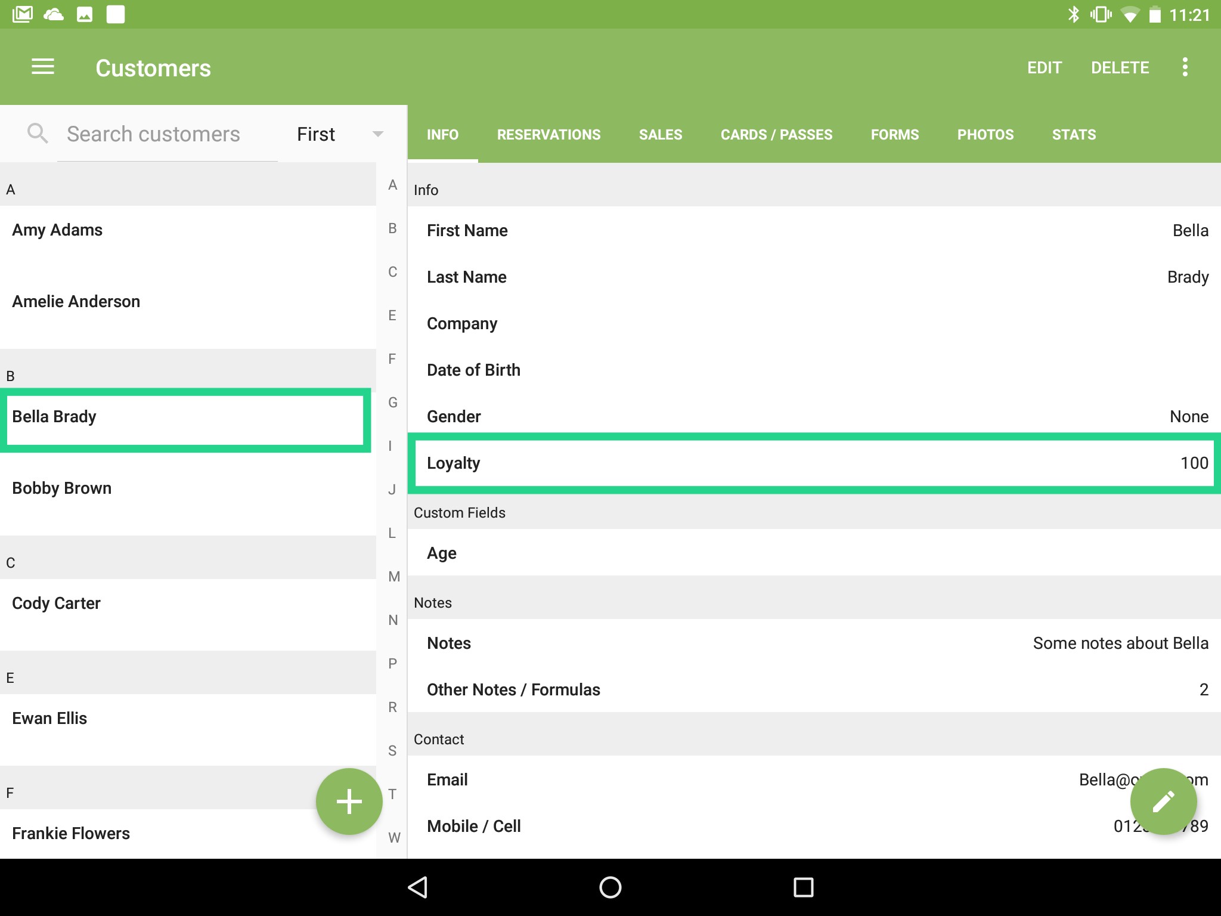
Task: Tap the pencil edit floating button
Action: 1164,801
